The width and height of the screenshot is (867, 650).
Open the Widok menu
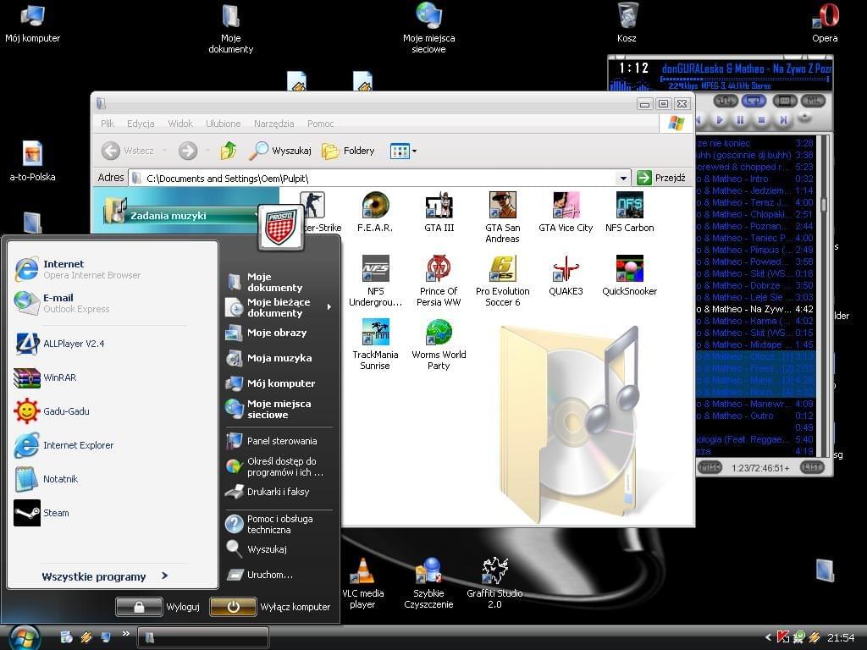coord(180,124)
